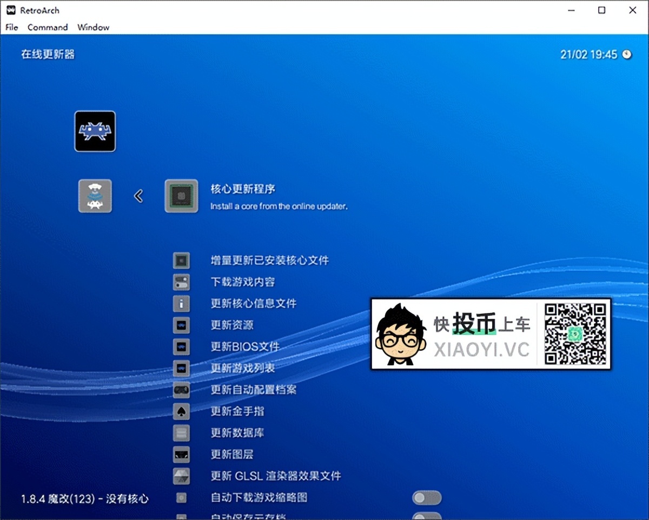The image size is (649, 520).
Task: Click the spade icon for 更新金手指
Action: tap(181, 411)
